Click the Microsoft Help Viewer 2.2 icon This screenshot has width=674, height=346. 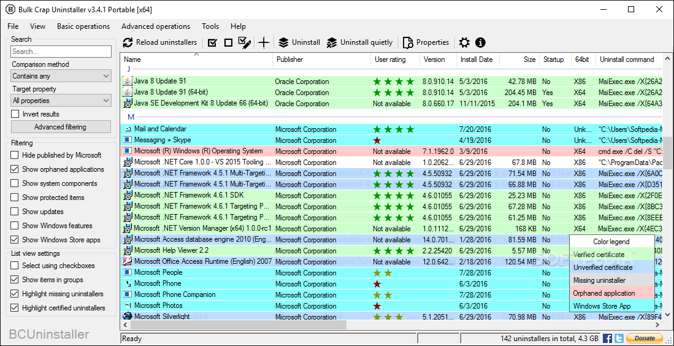tap(127, 250)
